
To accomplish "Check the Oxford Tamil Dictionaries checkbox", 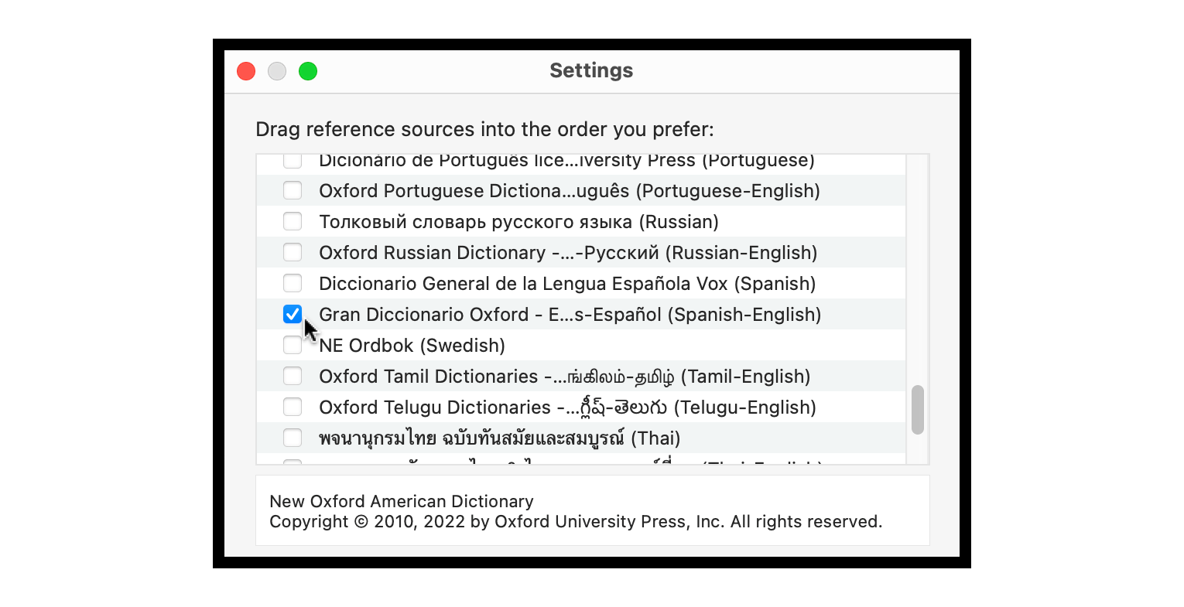I will tap(293, 376).
